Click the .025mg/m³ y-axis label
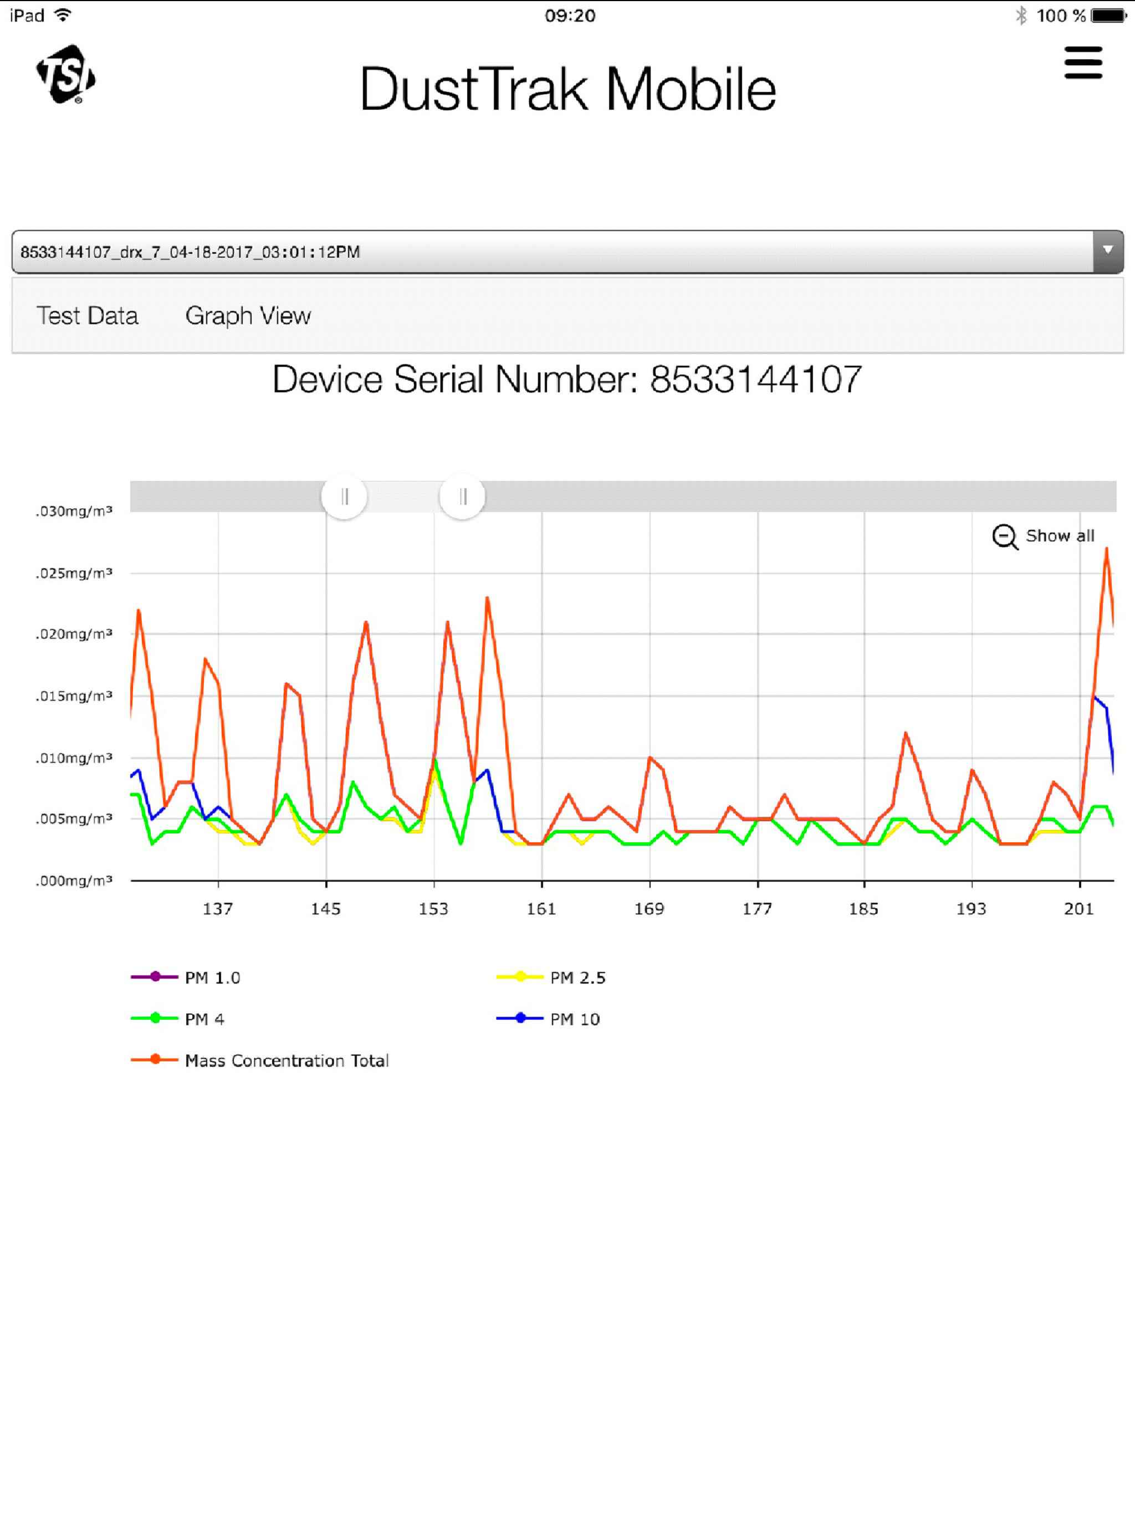The image size is (1135, 1514). coord(74,573)
